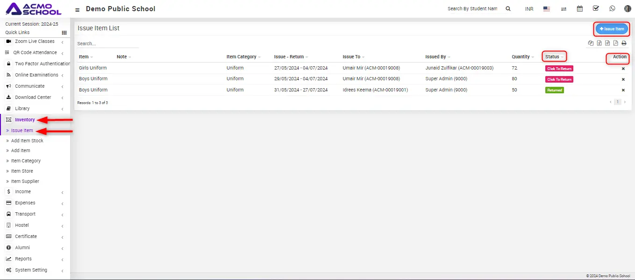Open the task checklist icon

pyautogui.click(x=596, y=9)
